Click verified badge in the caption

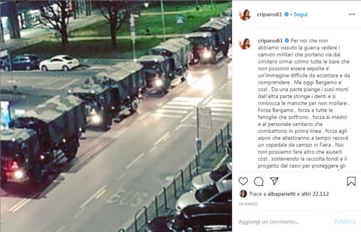pos(287,41)
